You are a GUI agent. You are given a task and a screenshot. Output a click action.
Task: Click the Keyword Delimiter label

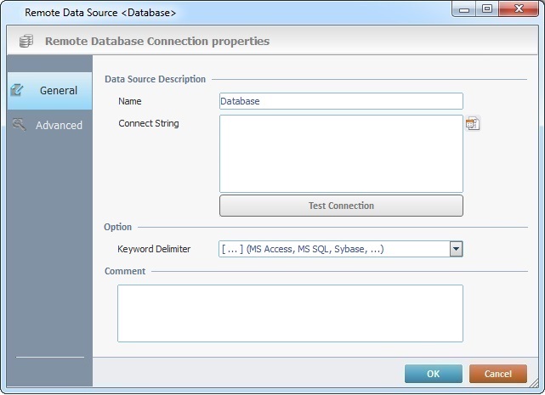click(x=154, y=250)
